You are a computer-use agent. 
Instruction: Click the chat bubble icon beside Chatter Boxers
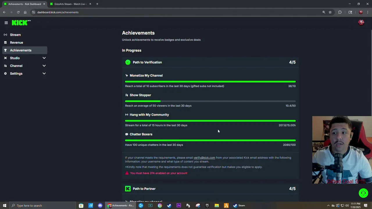(x=126, y=134)
